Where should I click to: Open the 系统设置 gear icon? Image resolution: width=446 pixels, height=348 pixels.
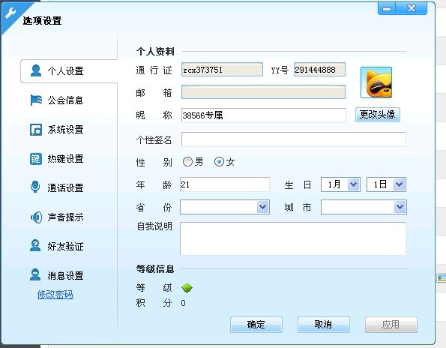pos(36,130)
